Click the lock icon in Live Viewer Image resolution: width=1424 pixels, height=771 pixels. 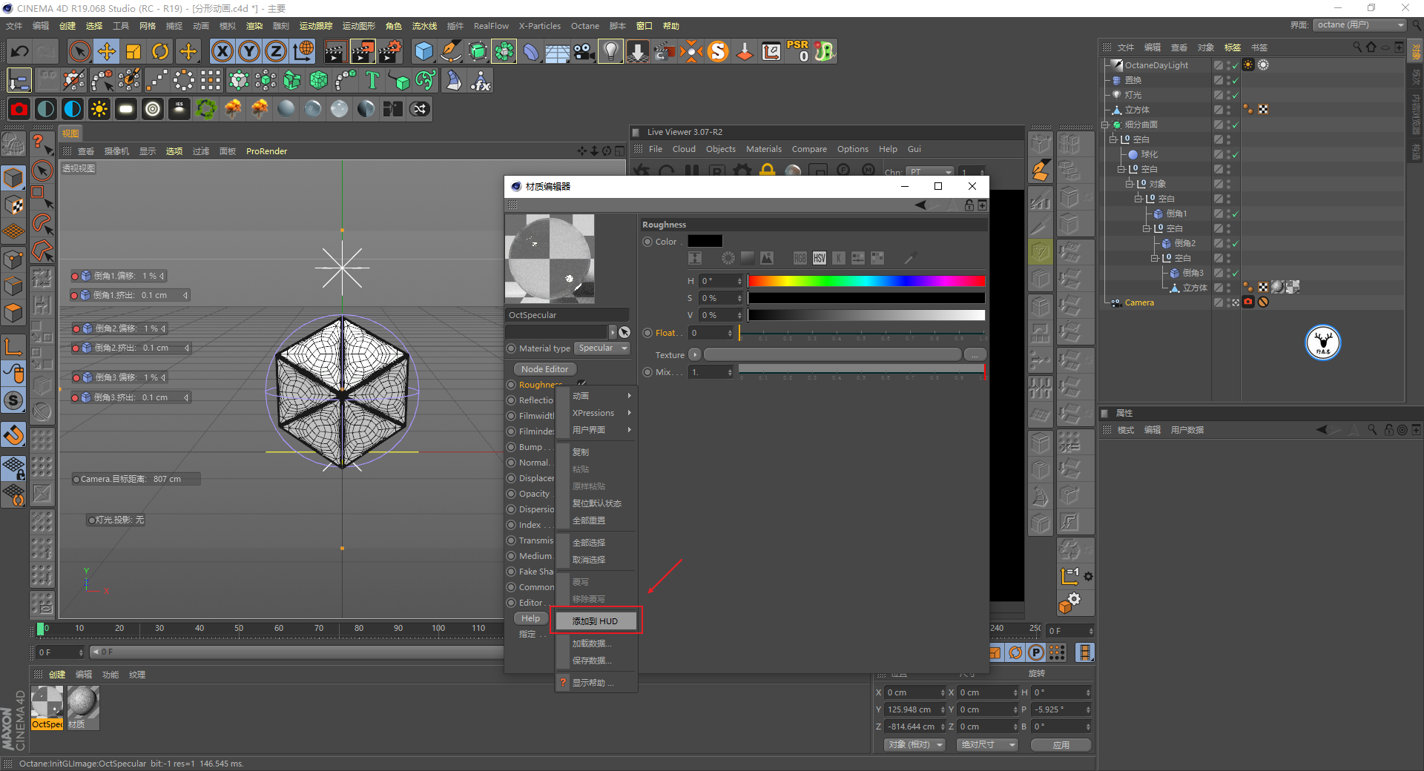(768, 171)
